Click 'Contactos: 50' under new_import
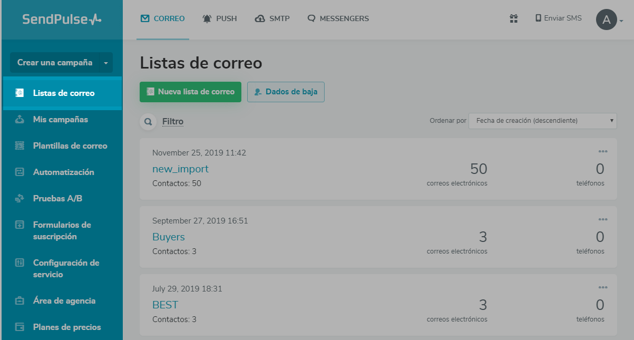The height and width of the screenshot is (340, 634). click(x=177, y=183)
